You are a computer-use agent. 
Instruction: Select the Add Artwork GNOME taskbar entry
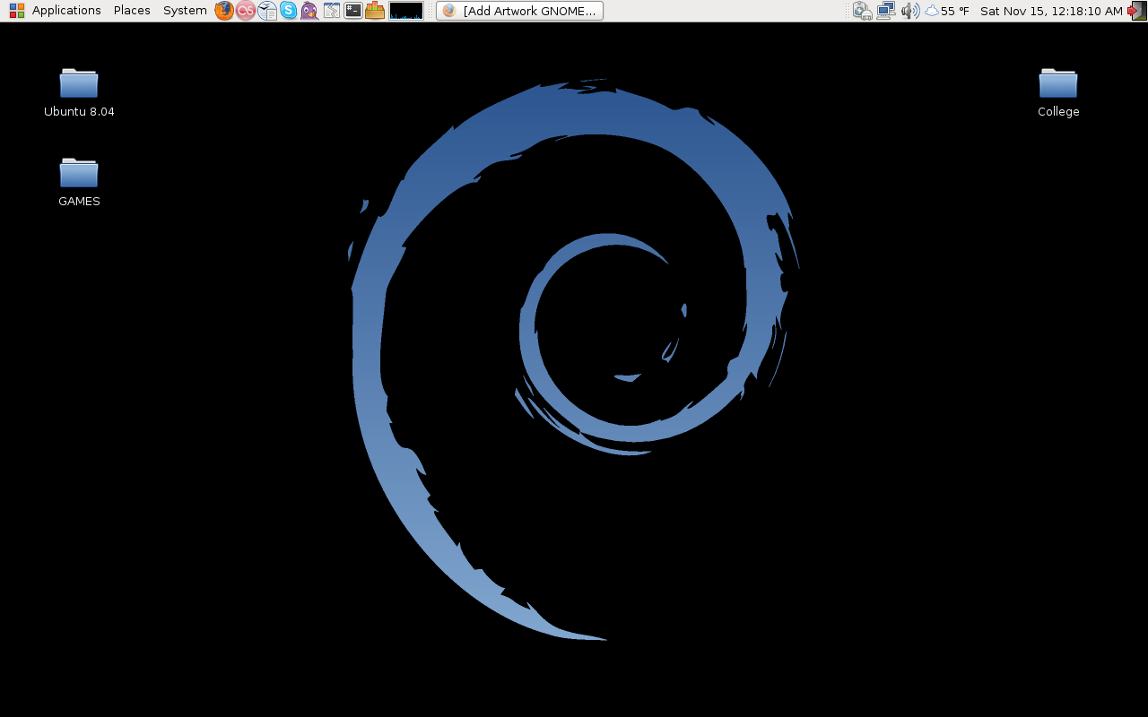click(x=518, y=11)
